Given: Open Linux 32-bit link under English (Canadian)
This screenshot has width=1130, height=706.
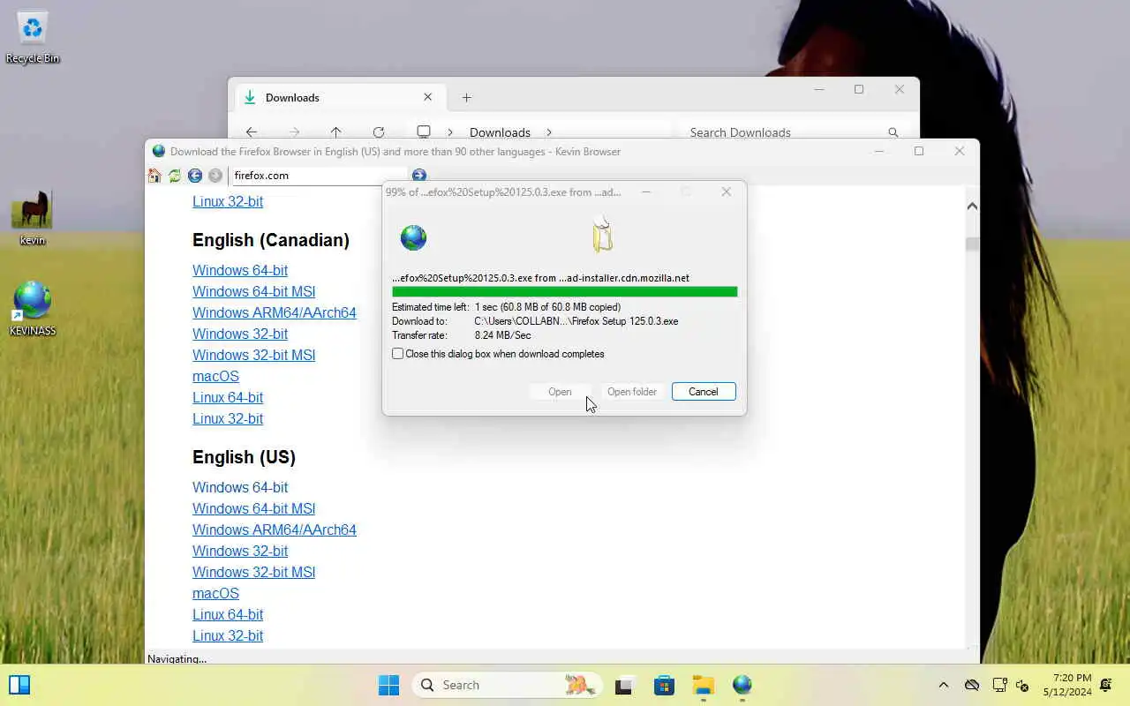Looking at the screenshot, I should [x=228, y=418].
